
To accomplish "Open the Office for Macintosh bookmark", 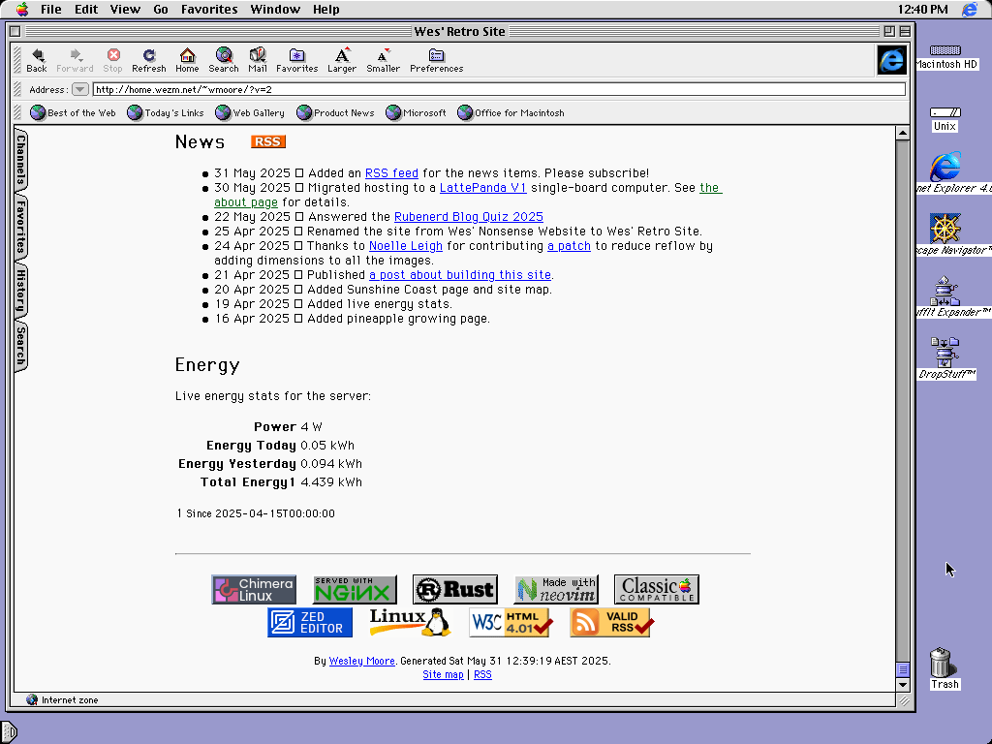I will [511, 112].
